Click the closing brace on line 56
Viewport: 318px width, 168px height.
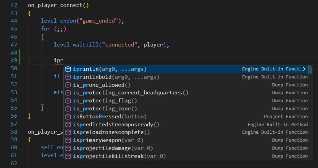tap(29, 116)
